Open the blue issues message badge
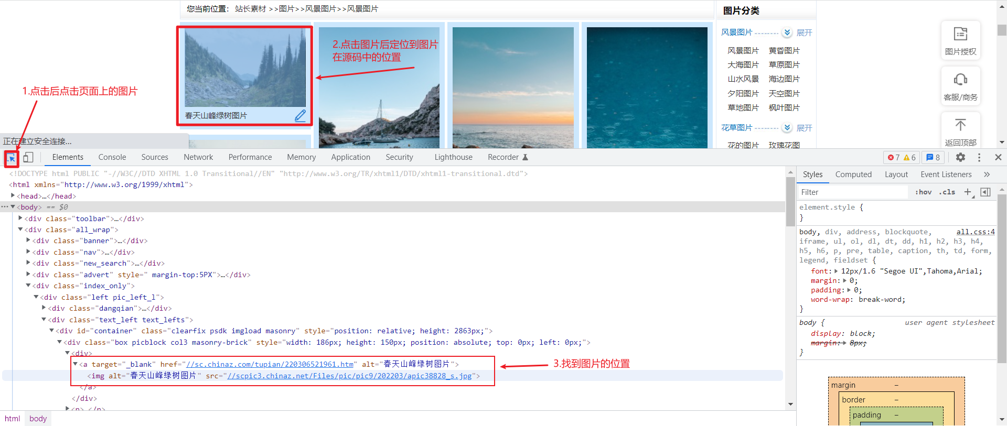 933,157
